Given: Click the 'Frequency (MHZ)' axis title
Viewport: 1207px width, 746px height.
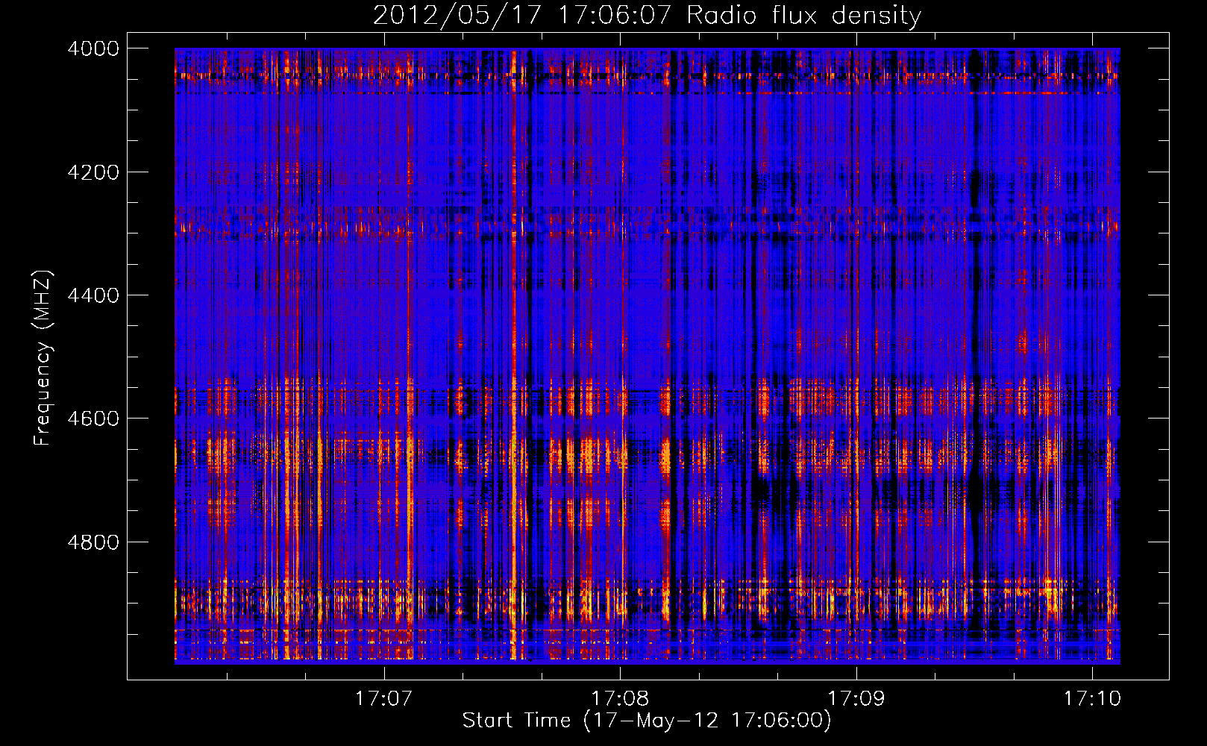Looking at the screenshot, I should [x=43, y=358].
